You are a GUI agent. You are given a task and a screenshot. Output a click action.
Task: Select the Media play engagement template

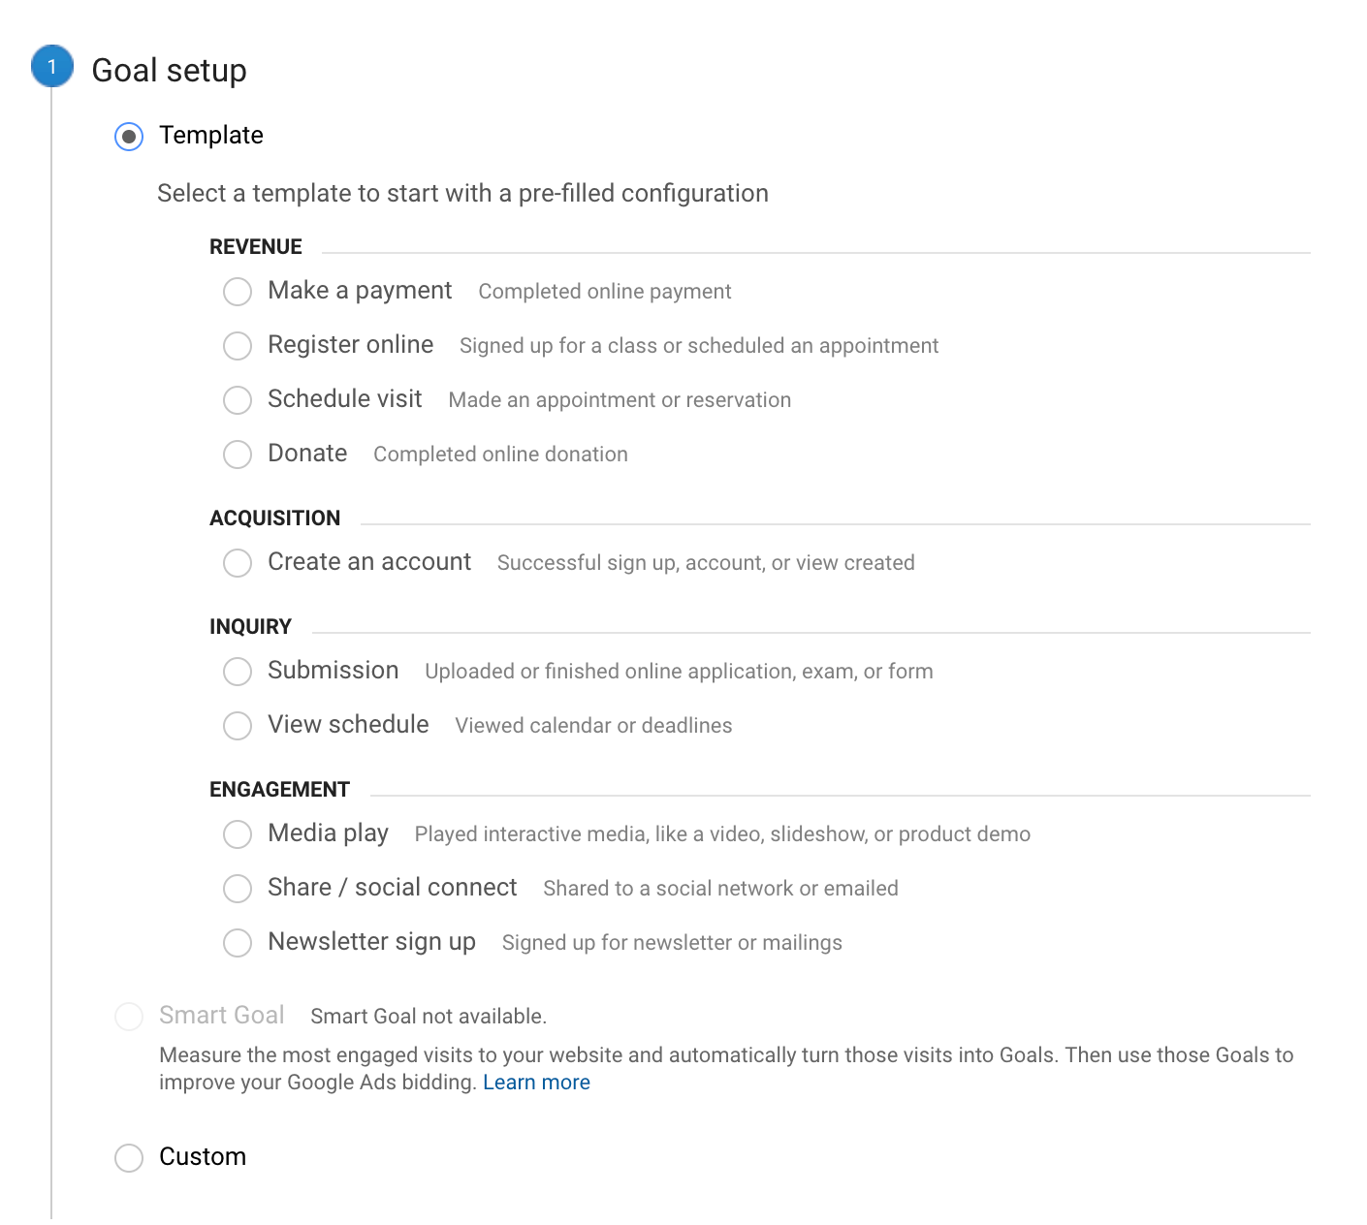click(238, 834)
